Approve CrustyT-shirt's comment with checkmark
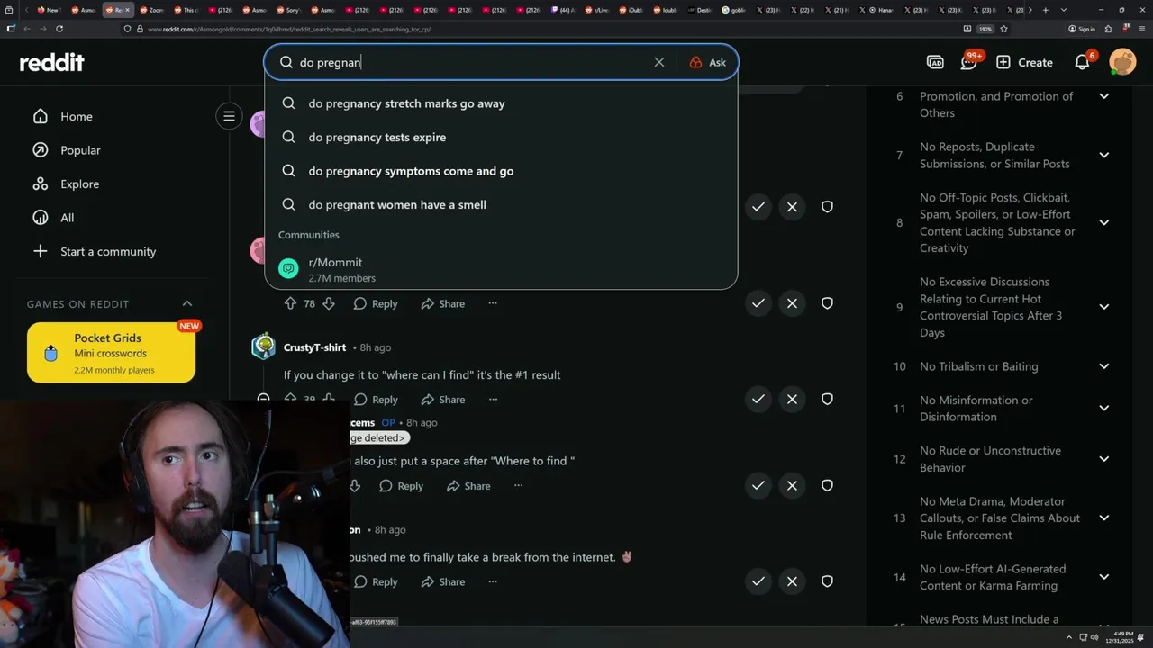 point(758,399)
